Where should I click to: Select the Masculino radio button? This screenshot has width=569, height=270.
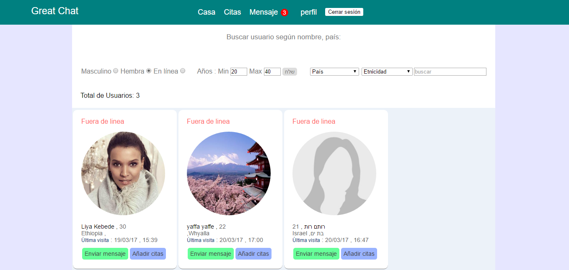coord(116,71)
